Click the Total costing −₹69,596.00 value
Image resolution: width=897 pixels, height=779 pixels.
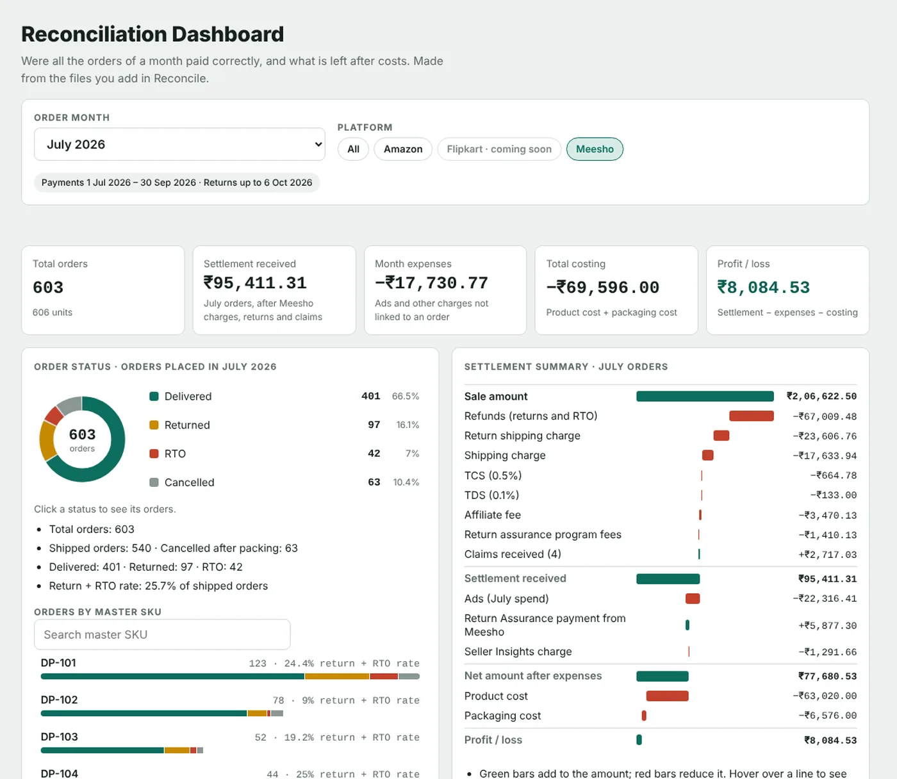[x=603, y=288]
